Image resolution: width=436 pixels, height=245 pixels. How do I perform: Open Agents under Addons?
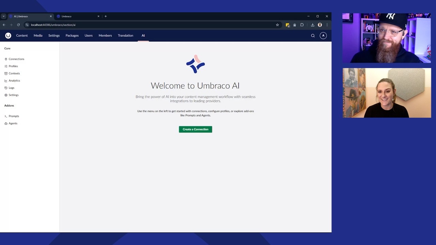click(x=13, y=124)
